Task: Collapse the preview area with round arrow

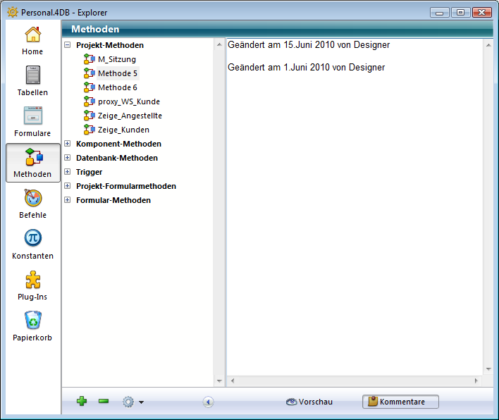Action: [208, 402]
